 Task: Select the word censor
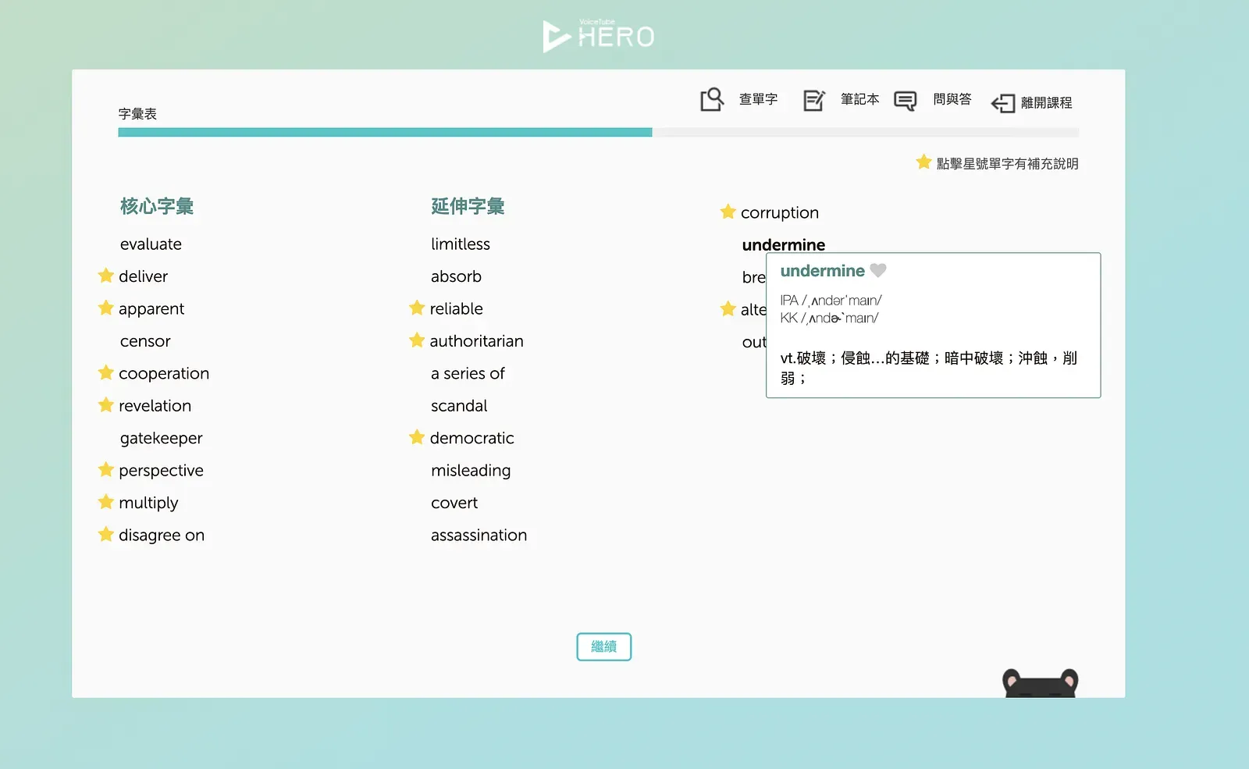(145, 341)
